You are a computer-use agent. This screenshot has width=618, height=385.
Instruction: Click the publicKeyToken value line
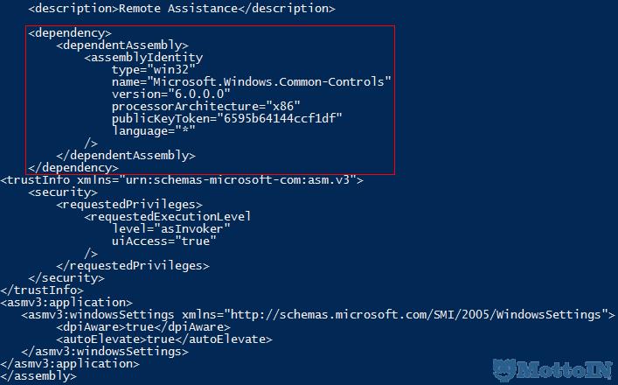pyautogui.click(x=227, y=118)
